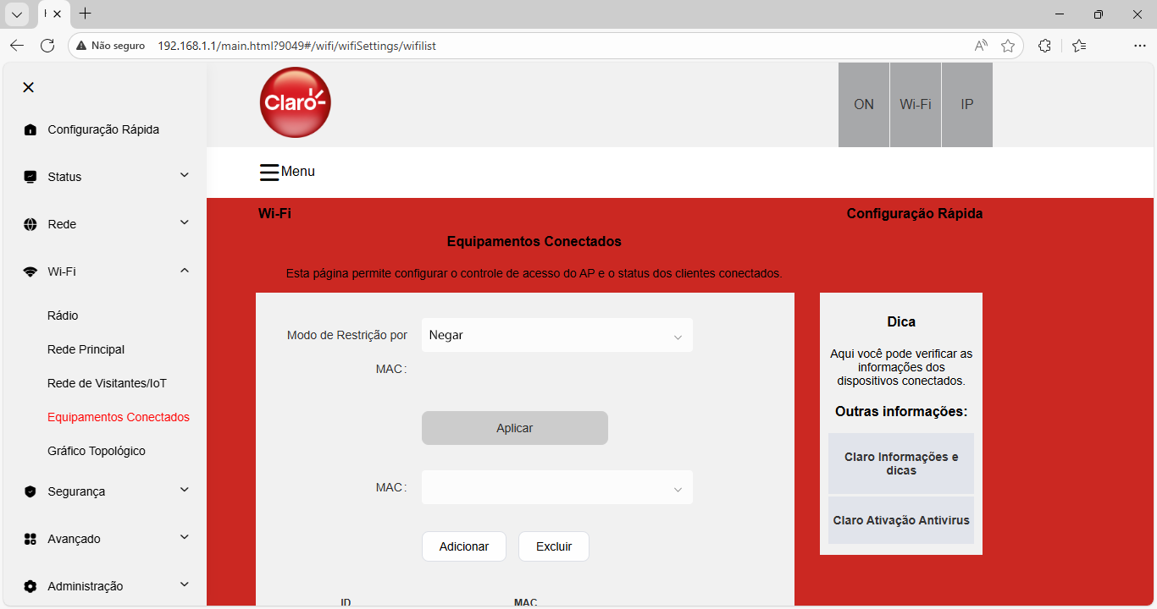Screen dimensions: 1157x609
Task: Add this page to favorites star
Action: tap(1007, 46)
